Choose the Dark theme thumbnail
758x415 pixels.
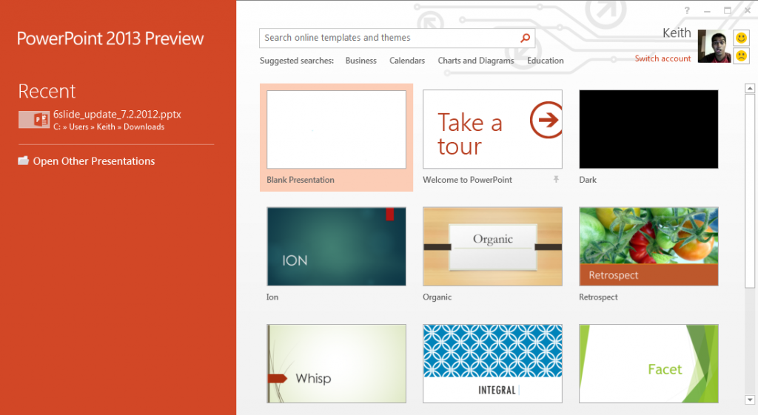tap(648, 129)
